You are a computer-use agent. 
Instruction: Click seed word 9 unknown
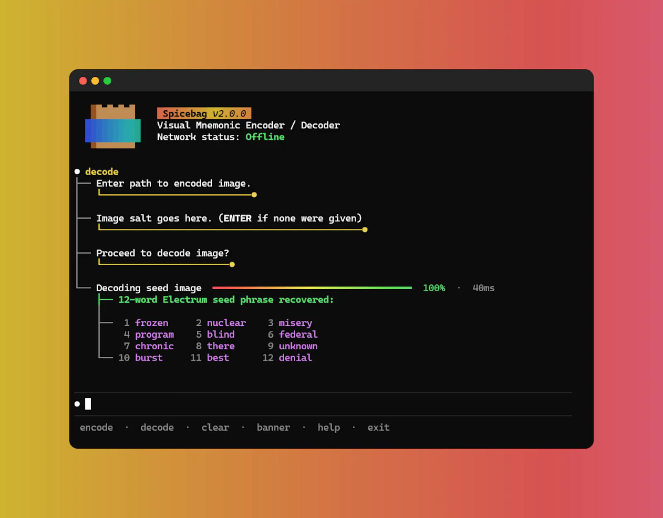click(298, 346)
